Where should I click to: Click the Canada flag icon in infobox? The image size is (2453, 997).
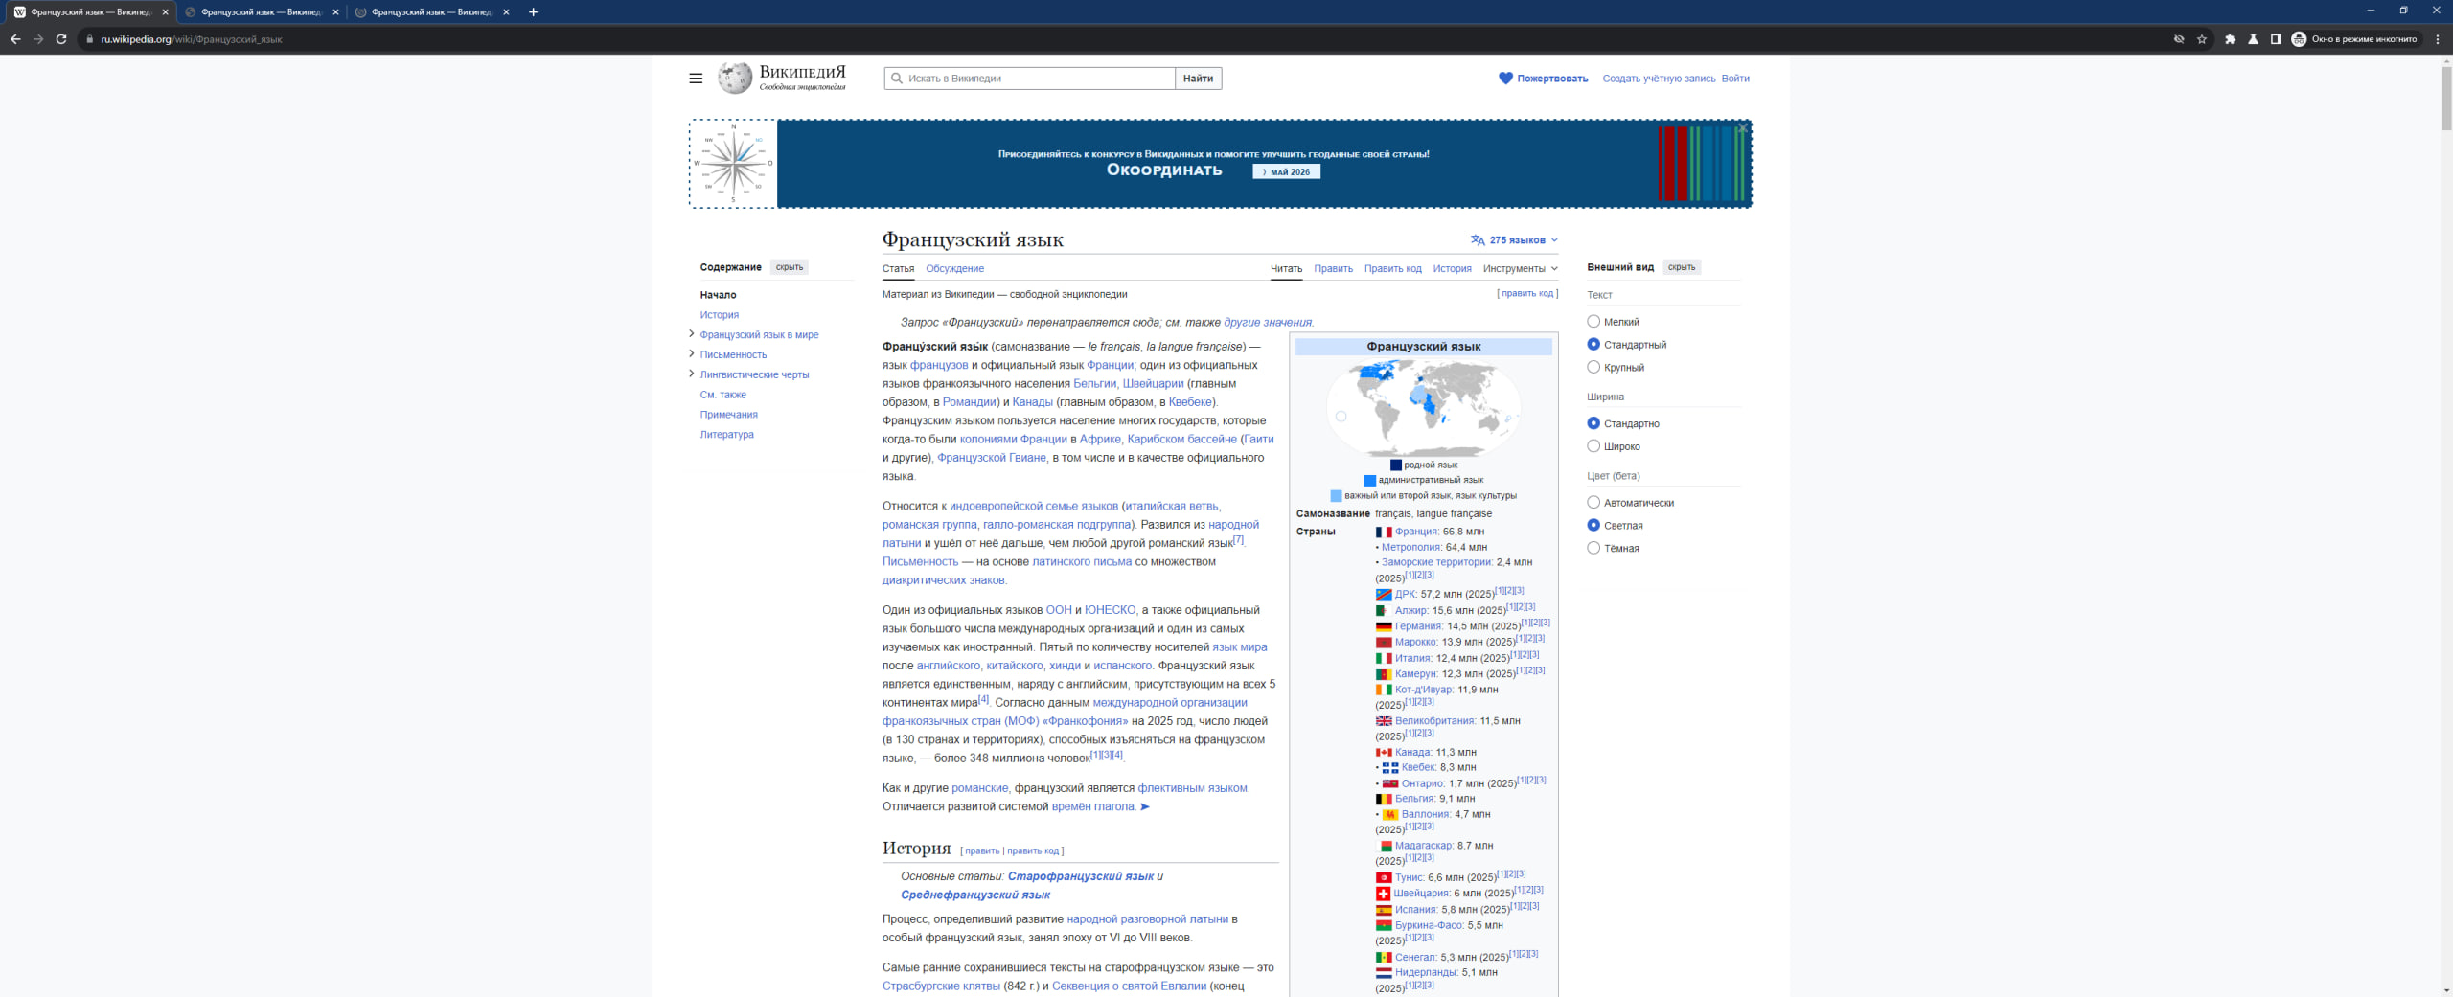1384,753
